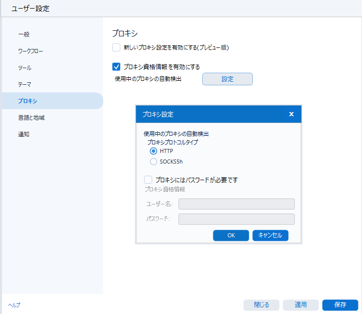Enable 新しいプロキシ設定を有効にする checkbox

(116, 48)
